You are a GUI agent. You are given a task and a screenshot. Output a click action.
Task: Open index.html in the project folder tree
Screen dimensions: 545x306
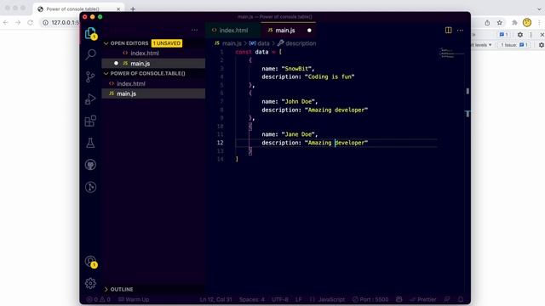click(x=153, y=83)
